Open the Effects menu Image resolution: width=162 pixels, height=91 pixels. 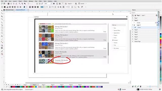click(x=25, y=1)
